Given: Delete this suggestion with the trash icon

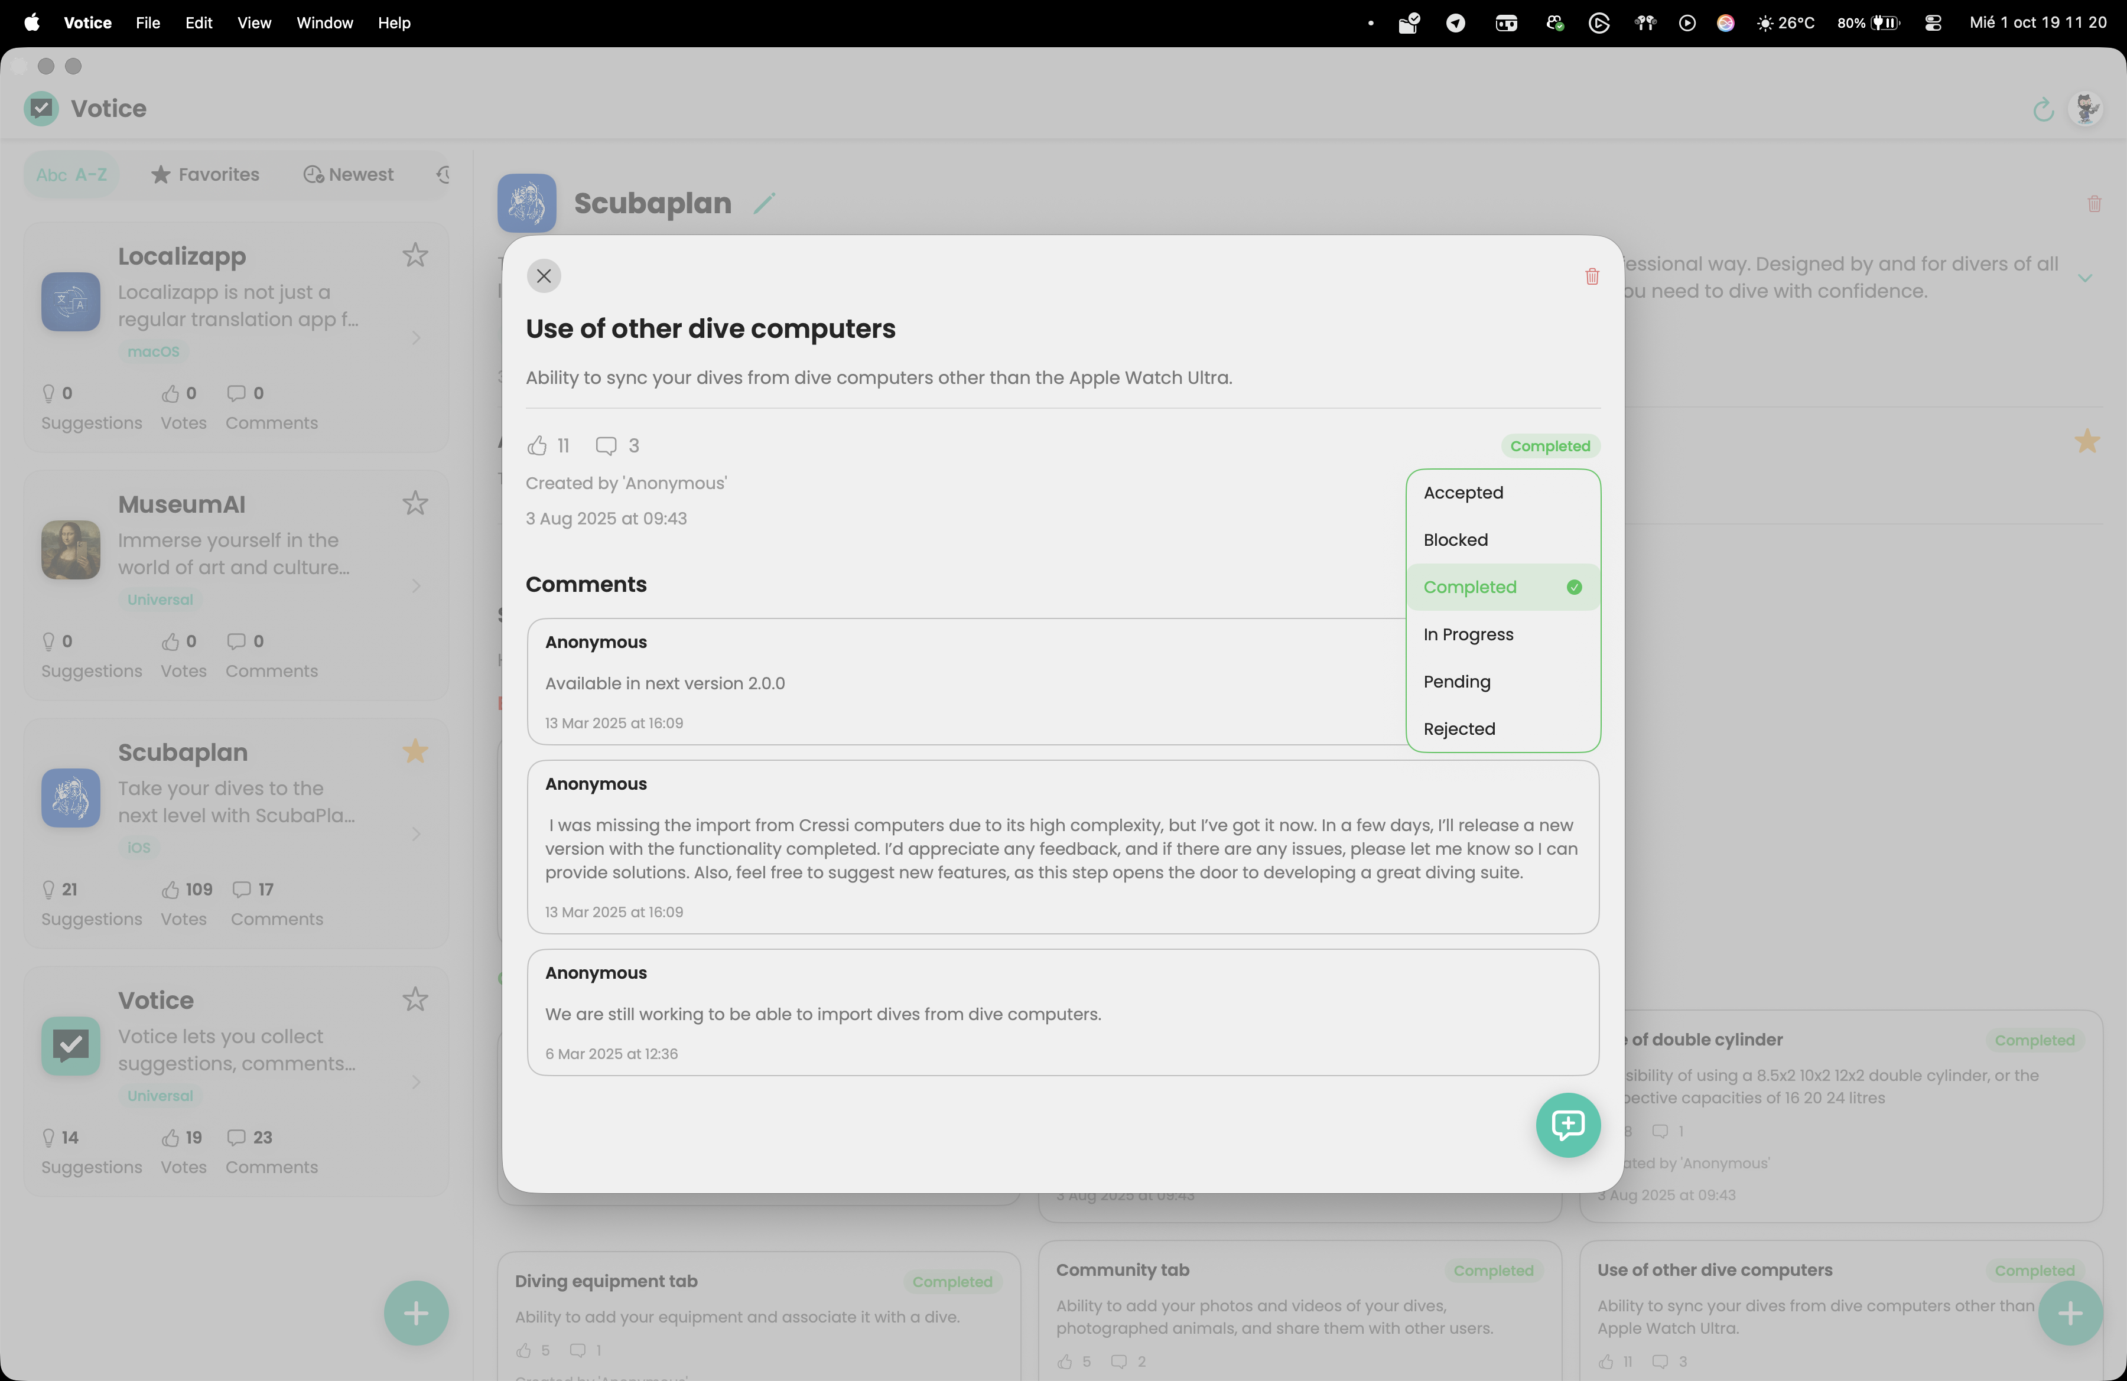Looking at the screenshot, I should 1592,277.
